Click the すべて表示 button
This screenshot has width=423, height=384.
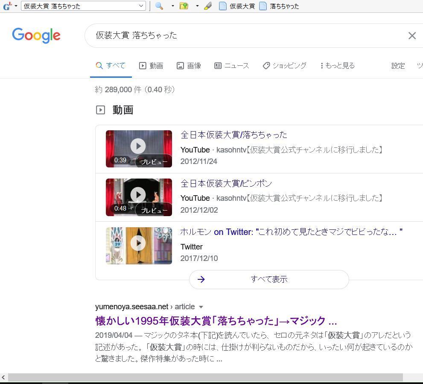point(269,279)
